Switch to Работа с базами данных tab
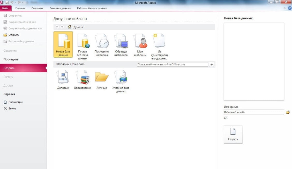 coord(92,8)
